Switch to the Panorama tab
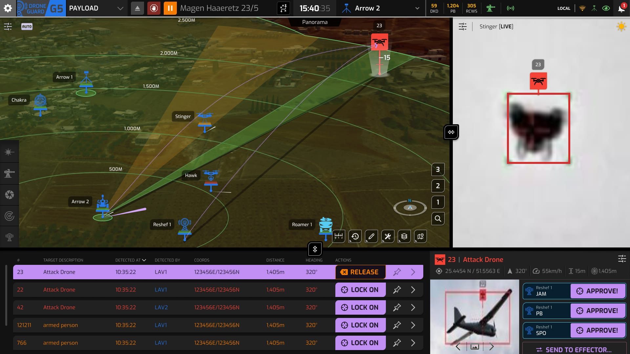Viewport: 630px width, 354px height. click(315, 22)
